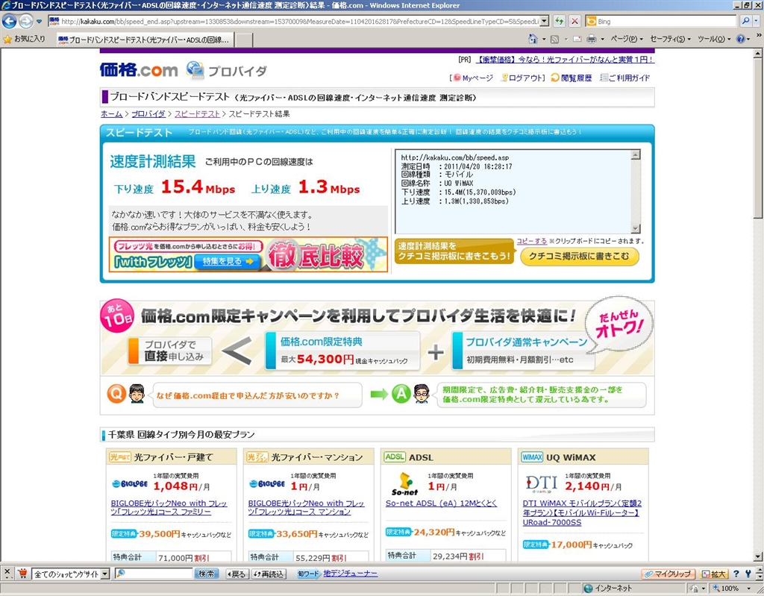Open the 地デジチューナー link
The image size is (764, 596).
coord(351,574)
